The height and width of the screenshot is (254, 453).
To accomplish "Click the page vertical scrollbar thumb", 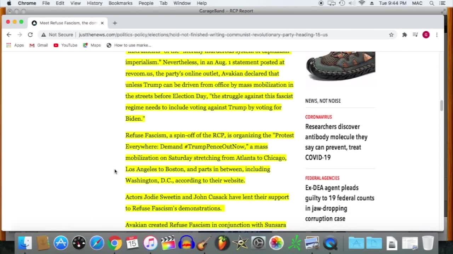I will click(441, 105).
